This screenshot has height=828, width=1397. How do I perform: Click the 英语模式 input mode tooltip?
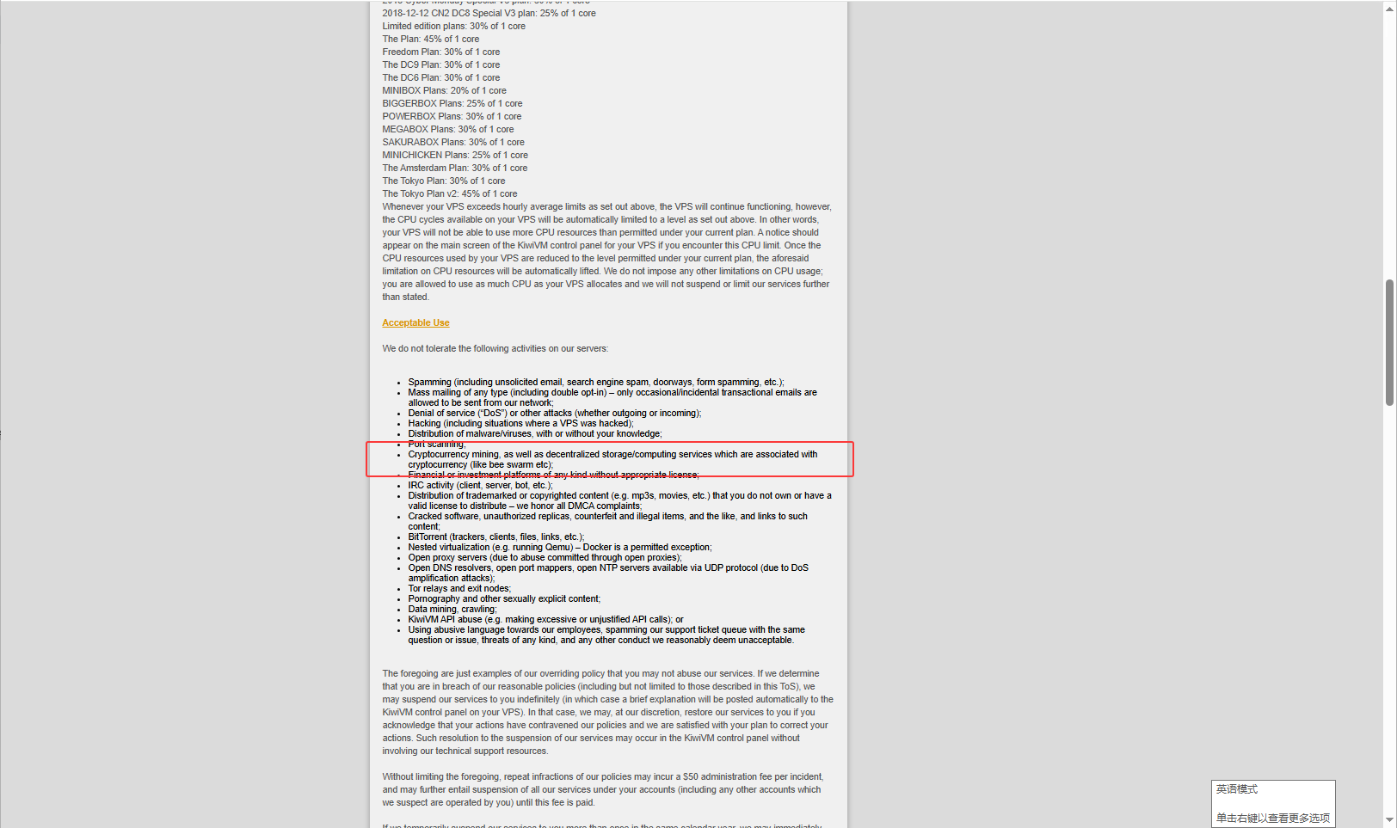[1236, 789]
